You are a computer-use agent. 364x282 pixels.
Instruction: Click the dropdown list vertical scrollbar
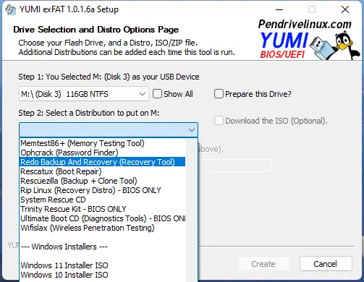192,210
